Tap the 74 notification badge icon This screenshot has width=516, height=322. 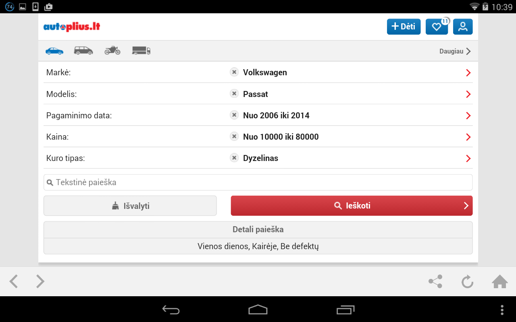(10, 7)
